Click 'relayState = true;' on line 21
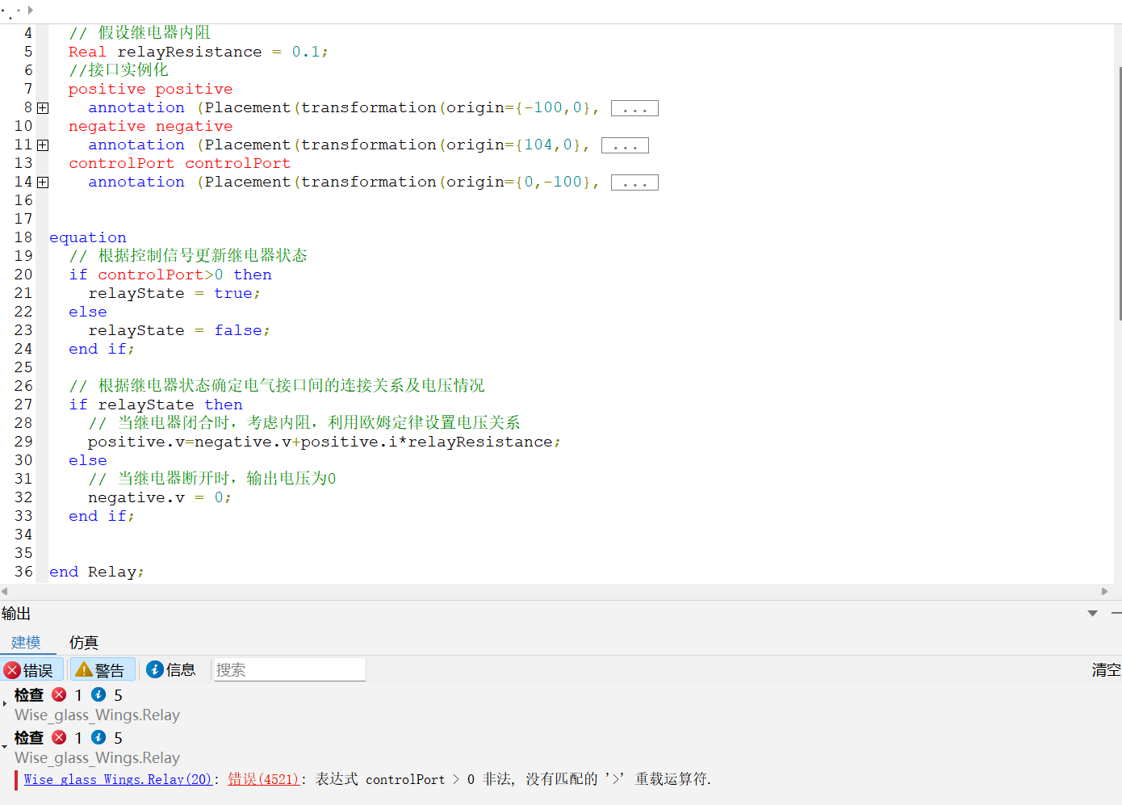Screen dimensions: 1122x805 [x=174, y=293]
